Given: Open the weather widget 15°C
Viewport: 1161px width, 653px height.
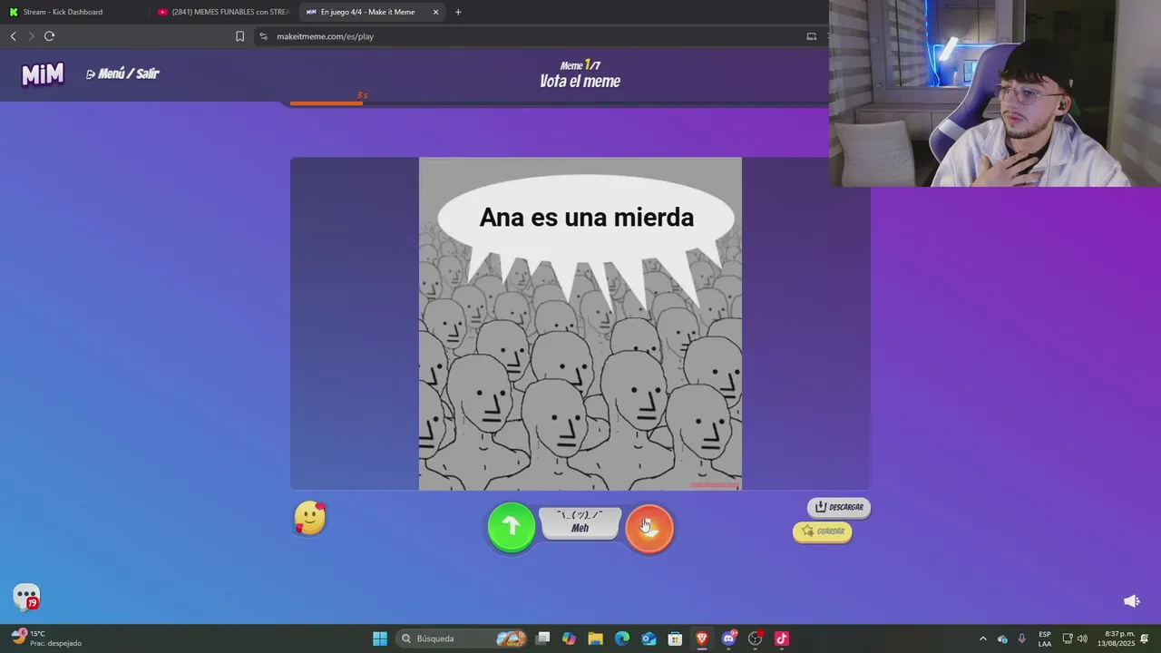Looking at the screenshot, I should click(x=47, y=638).
